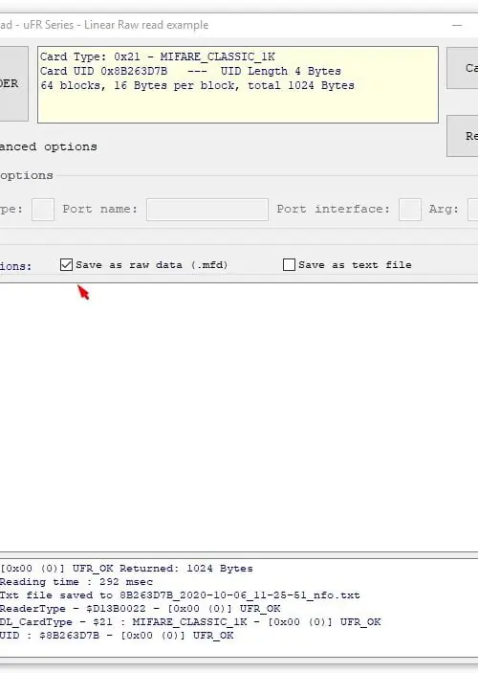The image size is (478, 673).
Task: Activate the Arg input field
Action: pos(472,210)
